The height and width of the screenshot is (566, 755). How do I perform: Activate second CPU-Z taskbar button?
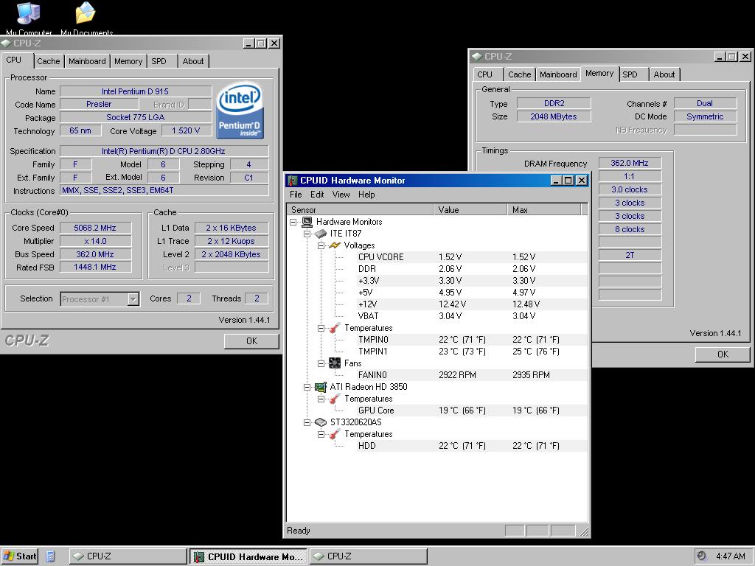tap(369, 556)
